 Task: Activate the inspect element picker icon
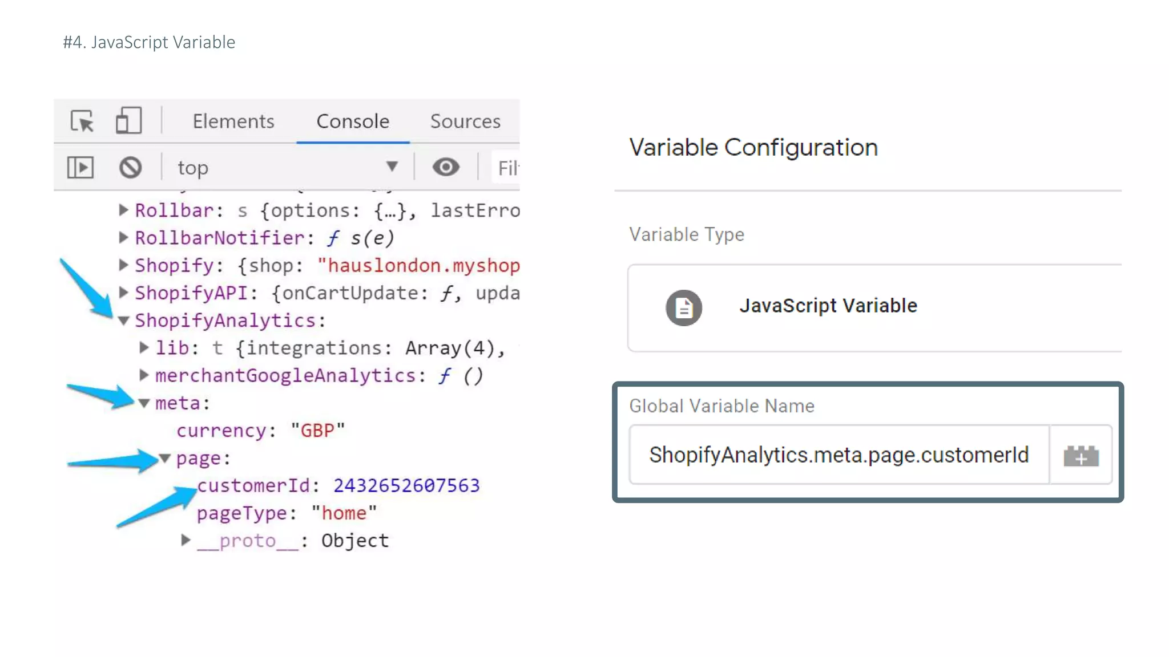[x=82, y=121]
